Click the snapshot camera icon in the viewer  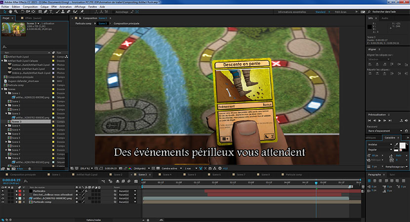click(121, 168)
